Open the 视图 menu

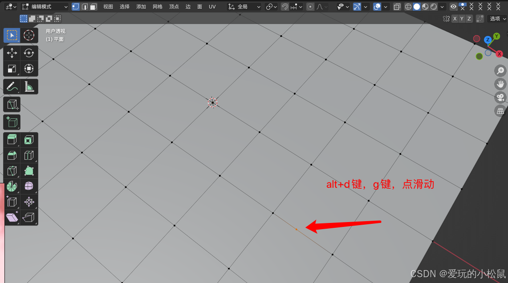(108, 7)
